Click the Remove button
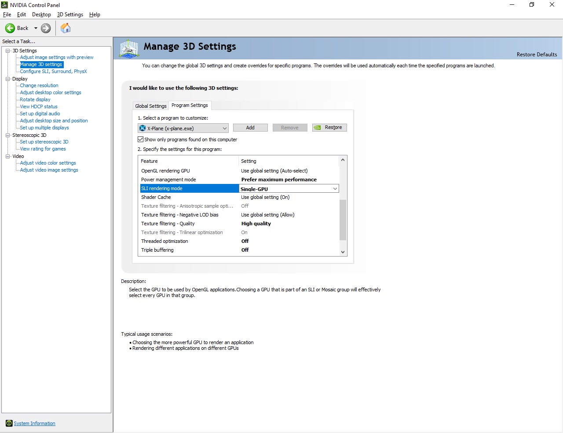 point(290,128)
